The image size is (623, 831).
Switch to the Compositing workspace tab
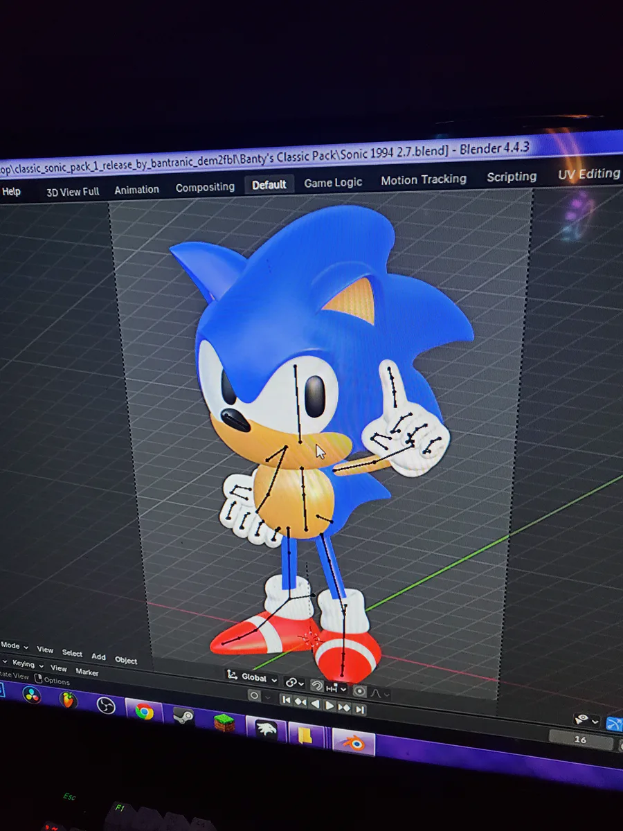click(x=205, y=187)
